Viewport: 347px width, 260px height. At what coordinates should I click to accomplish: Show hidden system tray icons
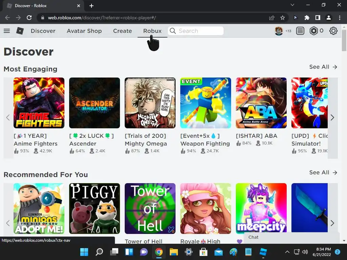coord(287,252)
